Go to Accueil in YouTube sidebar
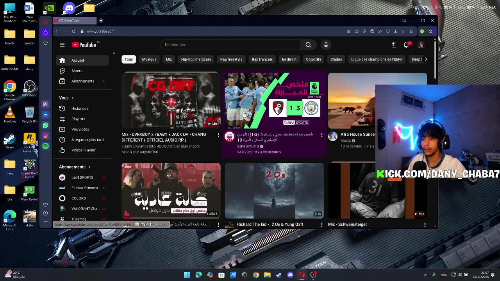500x281 pixels. [83, 60]
